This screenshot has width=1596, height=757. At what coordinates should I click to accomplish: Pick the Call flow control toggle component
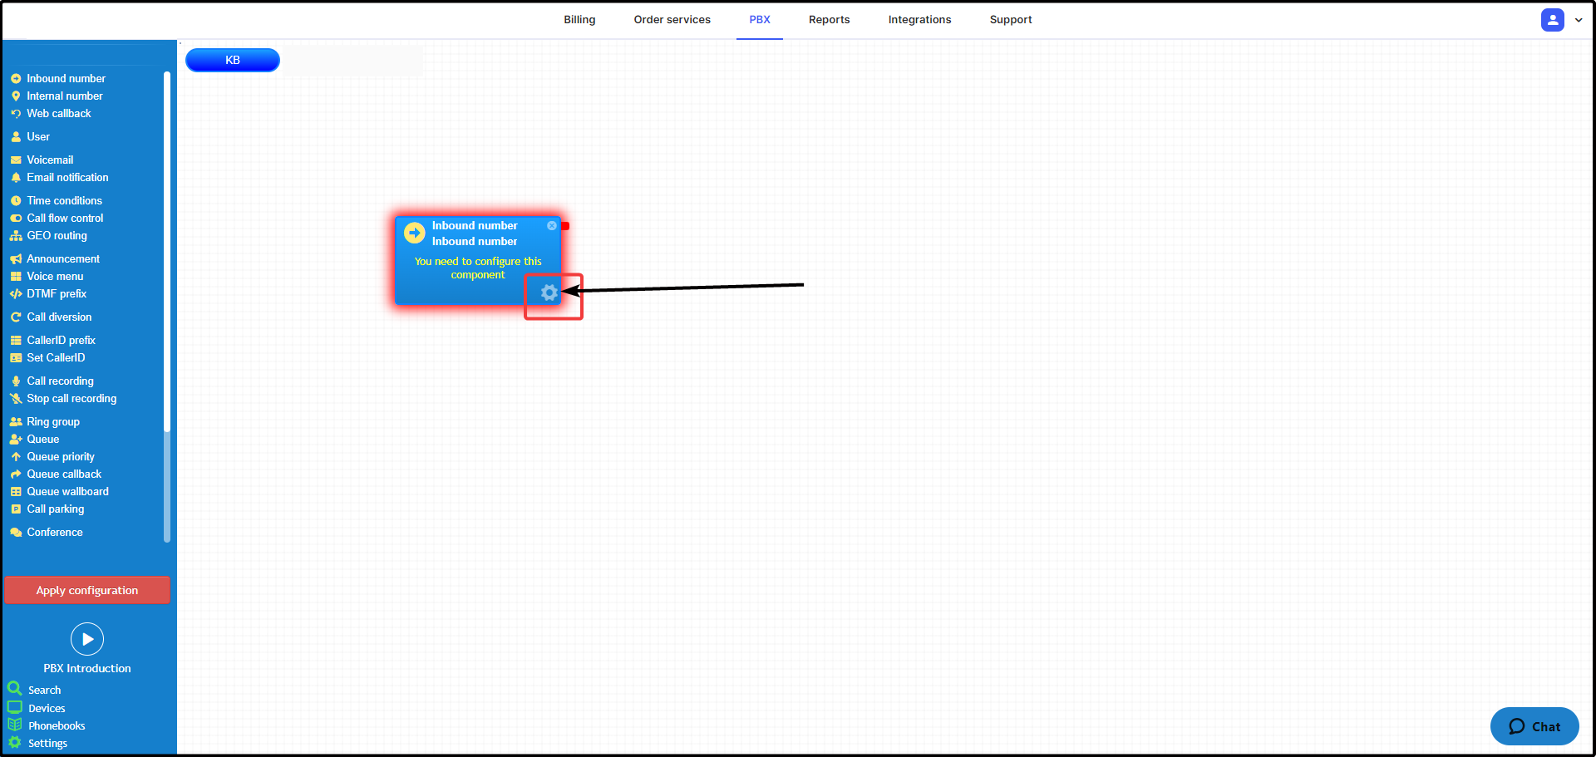(x=65, y=218)
